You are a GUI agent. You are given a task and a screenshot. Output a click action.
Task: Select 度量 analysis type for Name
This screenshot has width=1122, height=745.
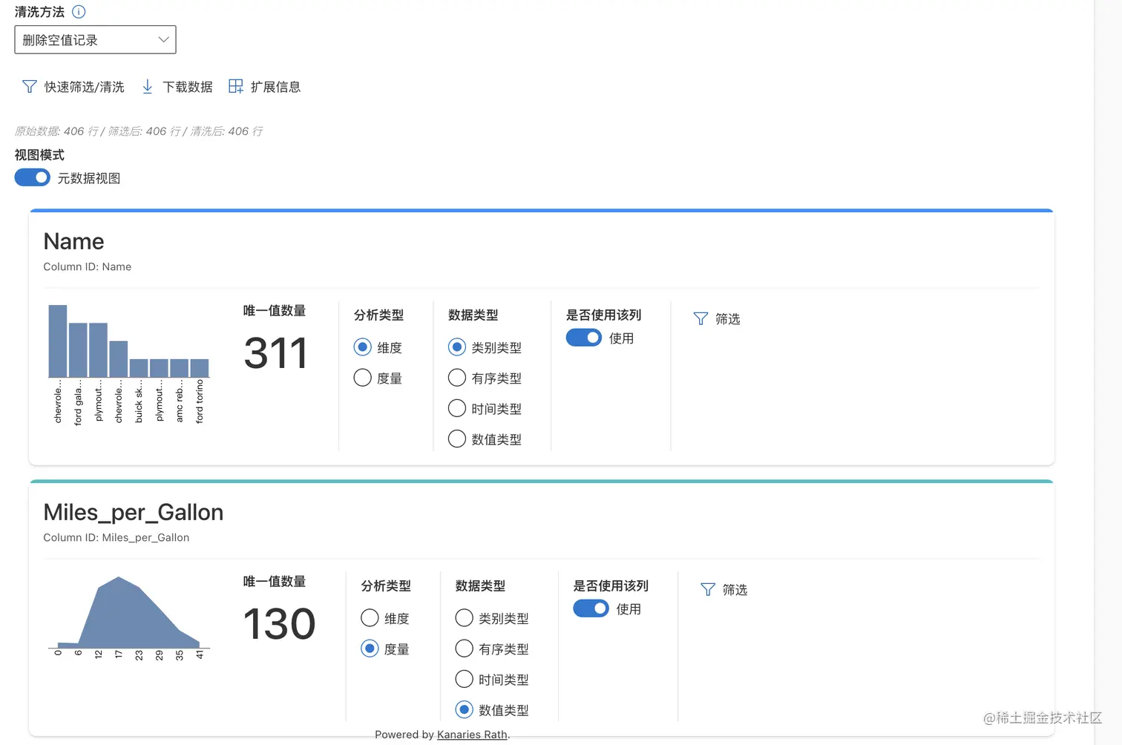[362, 378]
